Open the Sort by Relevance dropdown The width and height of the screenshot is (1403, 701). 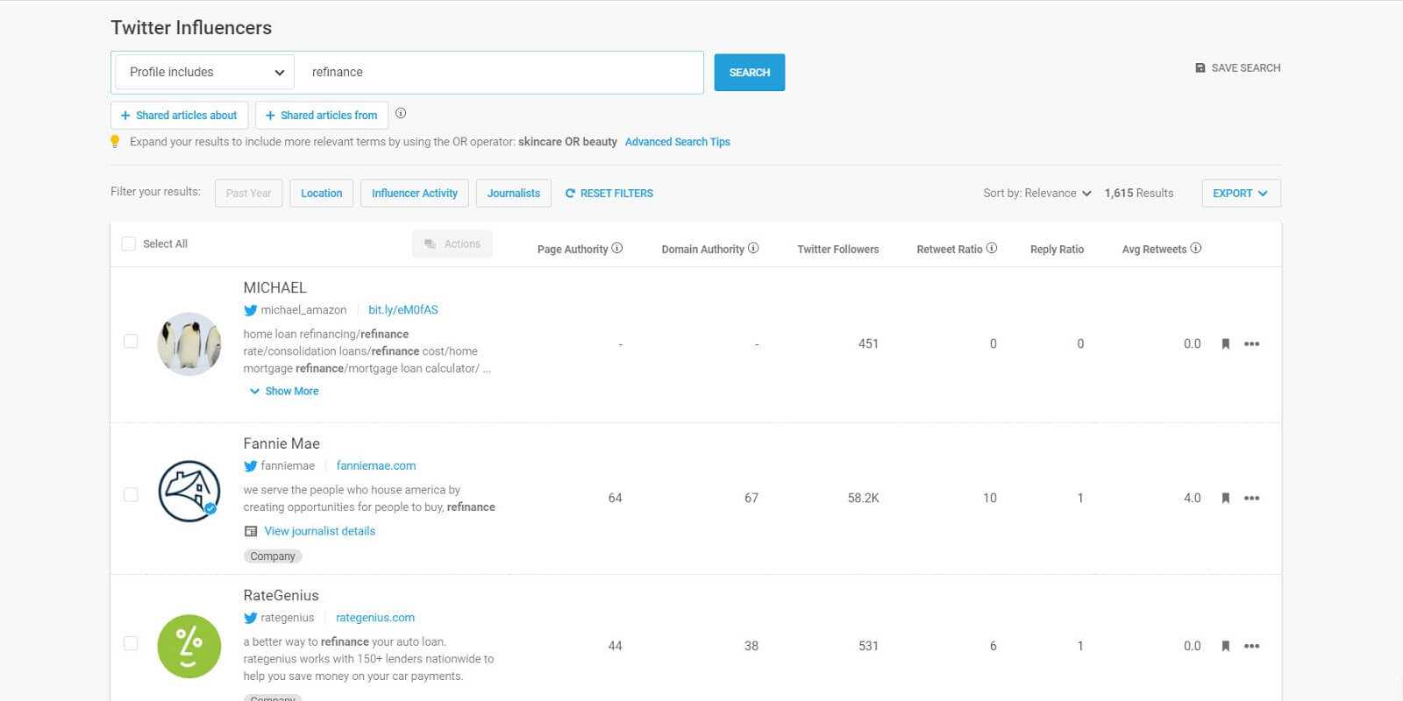click(1036, 193)
